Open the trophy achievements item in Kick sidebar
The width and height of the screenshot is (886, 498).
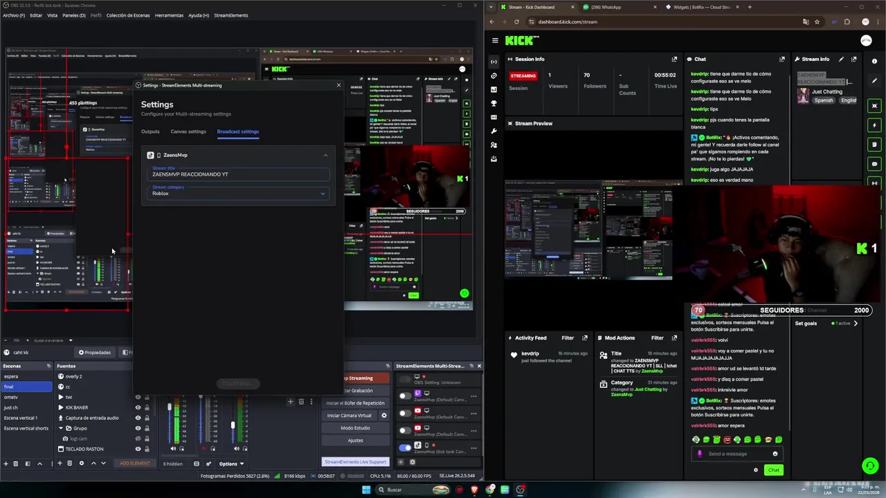tap(494, 103)
